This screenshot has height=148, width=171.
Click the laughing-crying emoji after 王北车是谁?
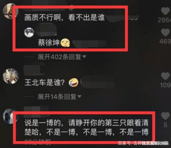coord(74,83)
